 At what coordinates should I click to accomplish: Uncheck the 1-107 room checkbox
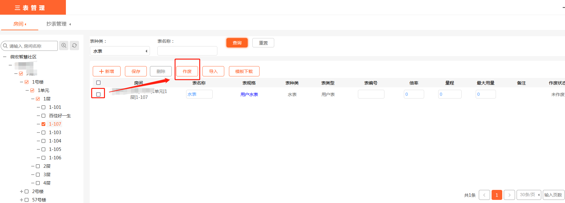tap(43, 124)
